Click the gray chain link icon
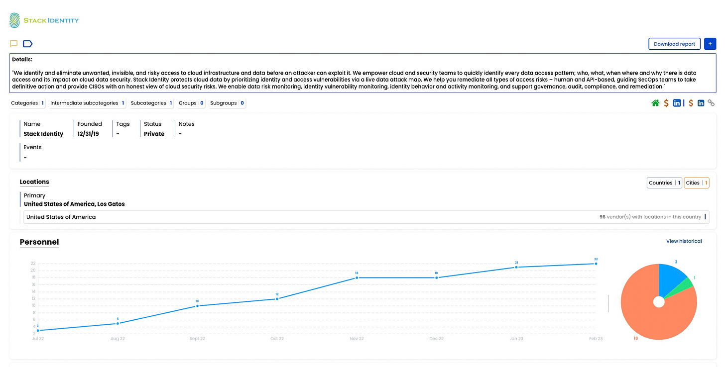Viewport: 725px width, 367px height. [711, 103]
